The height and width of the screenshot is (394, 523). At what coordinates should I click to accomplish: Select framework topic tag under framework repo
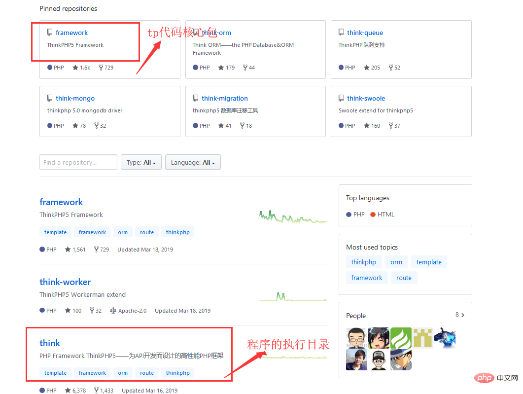coord(92,232)
